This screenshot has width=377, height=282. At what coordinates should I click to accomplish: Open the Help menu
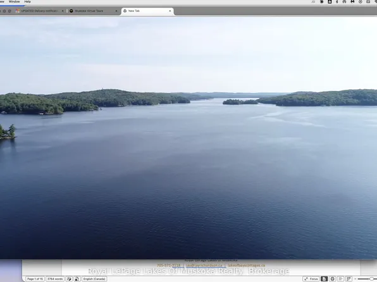[x=28, y=2]
